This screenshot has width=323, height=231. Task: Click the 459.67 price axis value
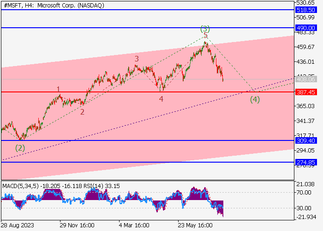(x=305, y=47)
